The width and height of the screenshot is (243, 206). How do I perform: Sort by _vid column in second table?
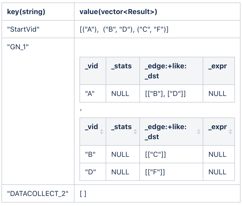[x=102, y=132]
